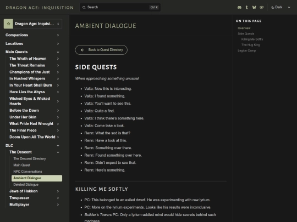The width and height of the screenshot is (297, 222).
Task: Open the Ko-fi cup icon
Action: [262, 7]
